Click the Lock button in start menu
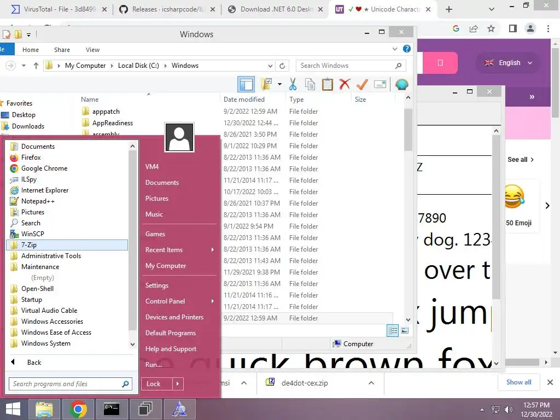The image size is (560, 420). click(x=157, y=384)
